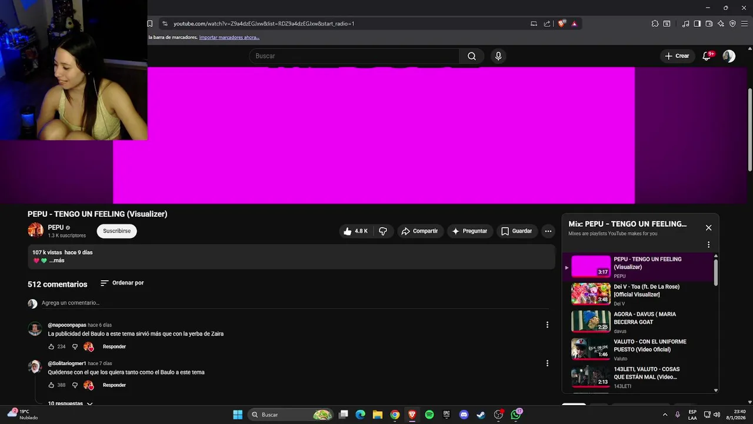
Task: Click the YouTube search input field
Action: click(x=354, y=56)
